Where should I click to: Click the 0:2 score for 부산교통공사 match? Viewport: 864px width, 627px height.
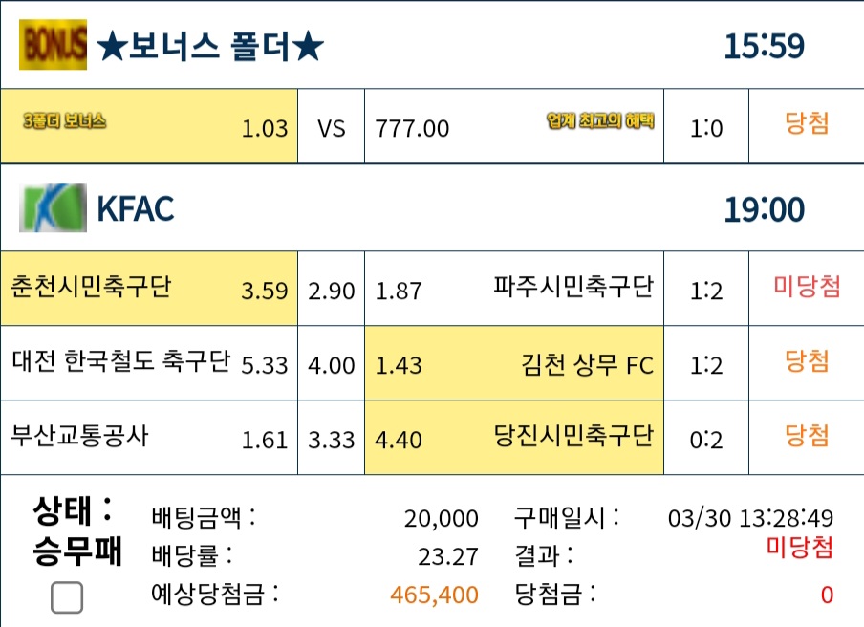tap(706, 440)
